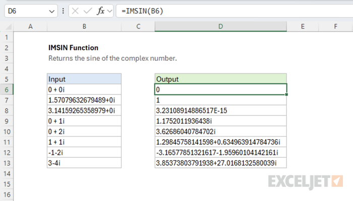Select row 15 header
The height and width of the screenshot is (201, 353).
click(x=7, y=184)
